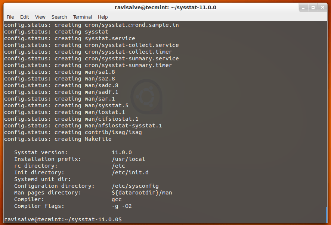Open the Search menu

(59, 17)
